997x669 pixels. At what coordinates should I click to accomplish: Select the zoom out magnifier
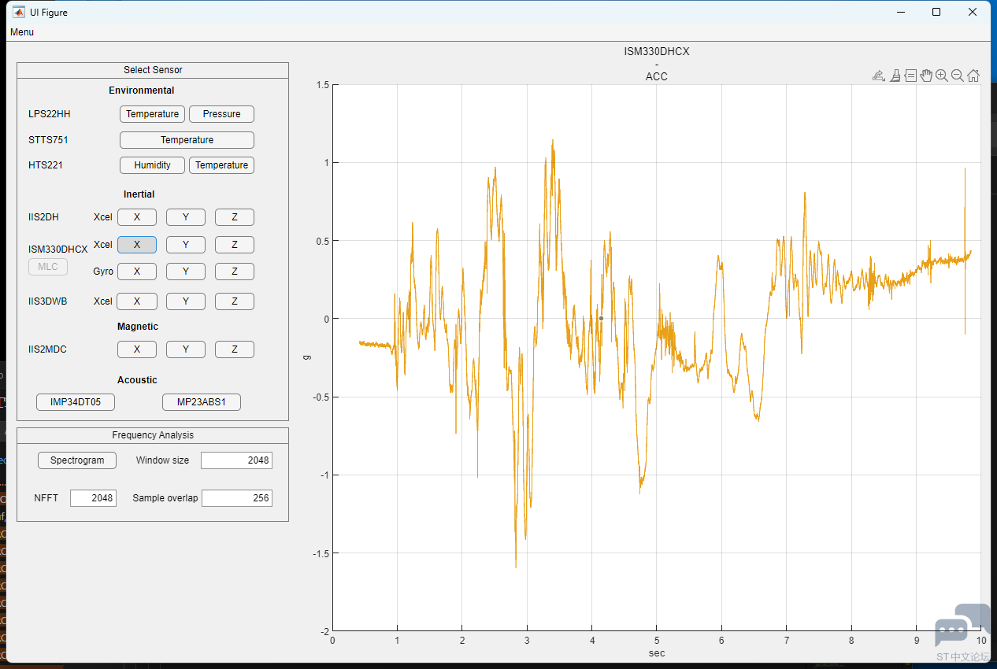point(958,76)
